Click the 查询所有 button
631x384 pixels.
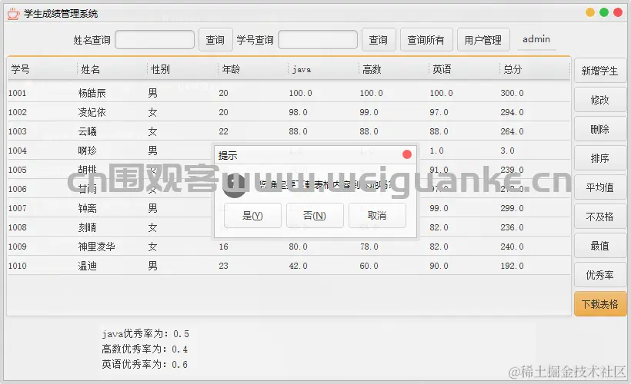pos(426,40)
